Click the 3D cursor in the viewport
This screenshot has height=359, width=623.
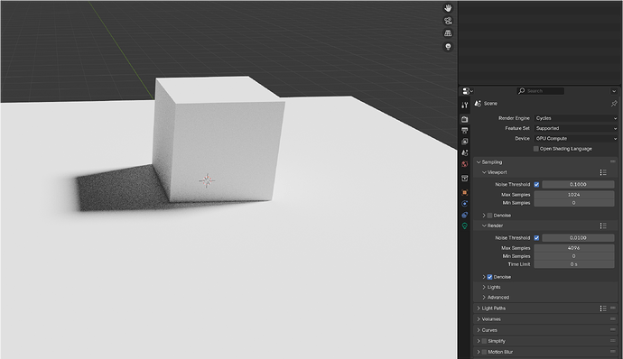click(x=207, y=180)
